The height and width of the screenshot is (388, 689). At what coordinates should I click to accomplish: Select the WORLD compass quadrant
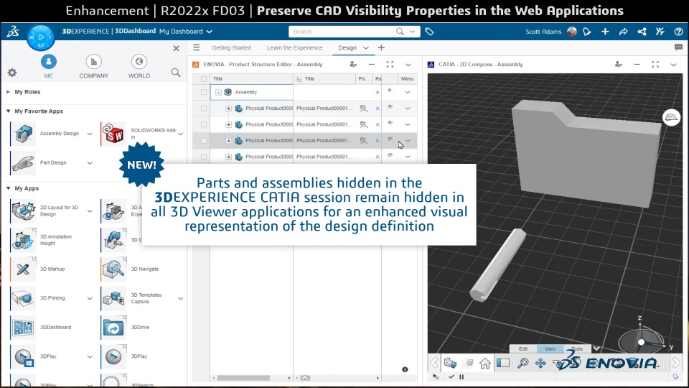(139, 66)
